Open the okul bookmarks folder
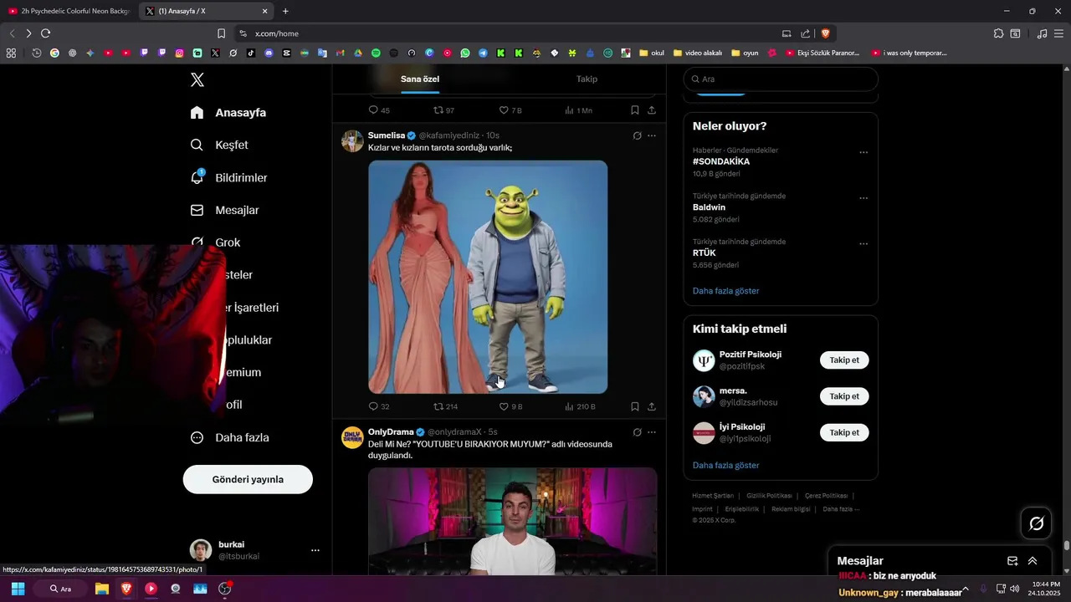Image resolution: width=1071 pixels, height=602 pixels. [x=652, y=53]
